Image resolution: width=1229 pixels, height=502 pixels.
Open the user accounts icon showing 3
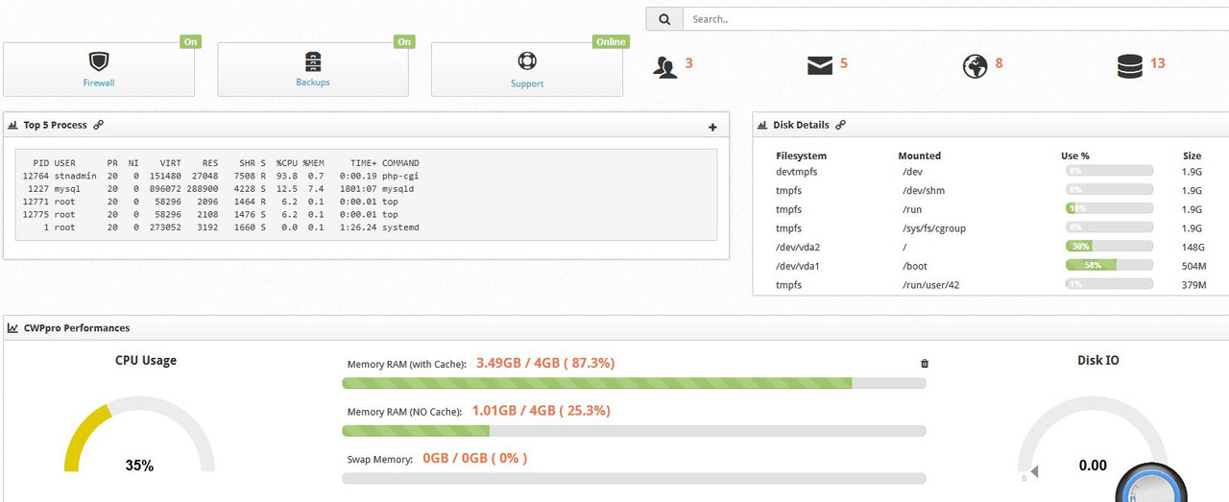click(x=665, y=66)
